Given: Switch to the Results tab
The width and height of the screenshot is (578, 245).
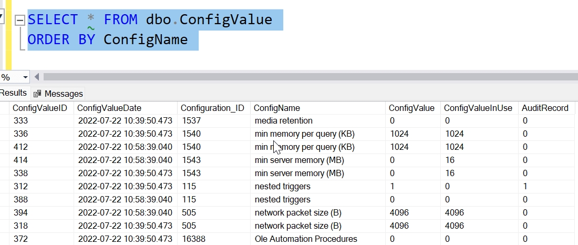Looking at the screenshot, I should tap(13, 93).
